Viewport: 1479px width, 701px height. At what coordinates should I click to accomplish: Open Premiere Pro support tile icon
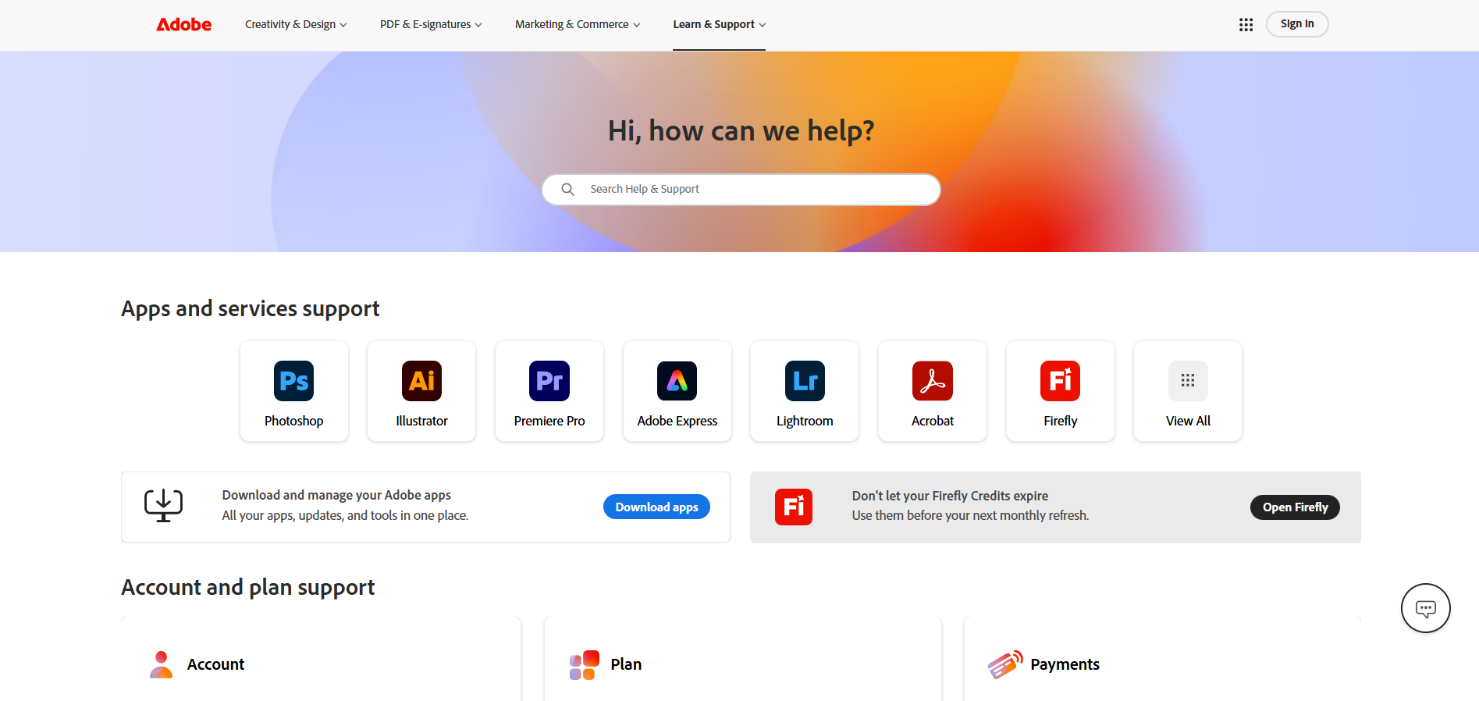click(549, 381)
